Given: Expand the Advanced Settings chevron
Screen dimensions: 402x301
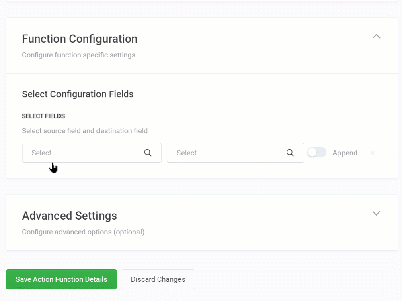Looking at the screenshot, I should pyautogui.click(x=376, y=213).
